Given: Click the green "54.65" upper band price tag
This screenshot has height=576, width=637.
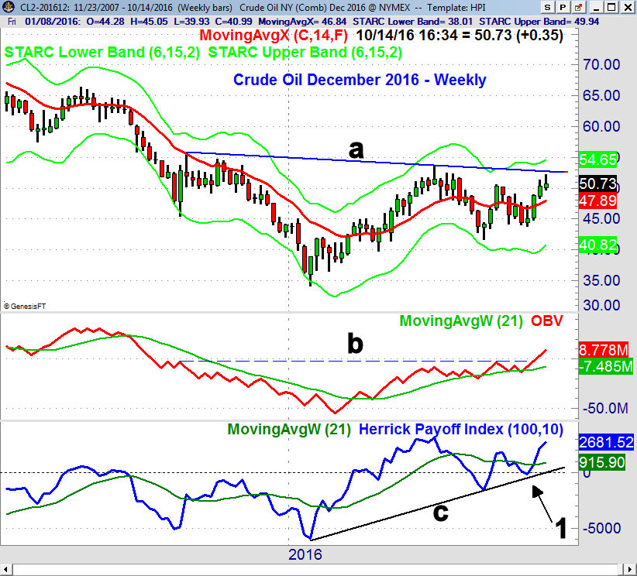Looking at the screenshot, I should pos(597,159).
